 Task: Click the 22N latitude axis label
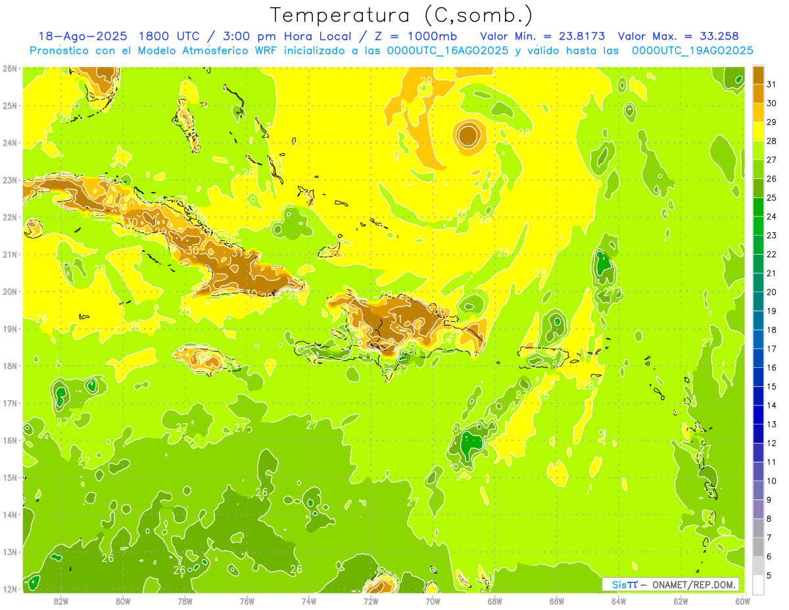coord(10,217)
